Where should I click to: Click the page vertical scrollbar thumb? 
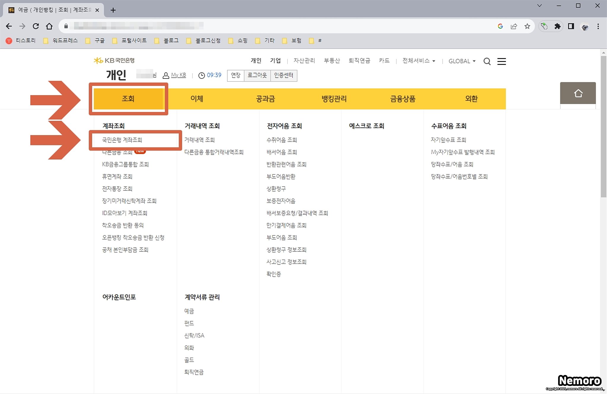tap(603, 126)
